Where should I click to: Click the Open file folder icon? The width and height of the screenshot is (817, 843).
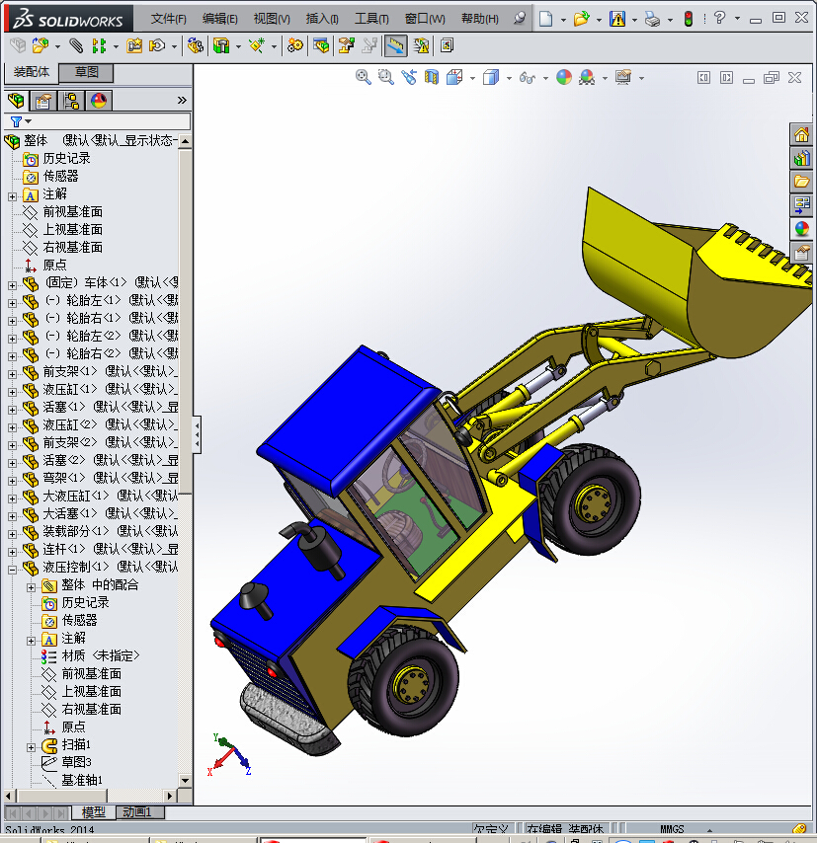[x=581, y=19]
